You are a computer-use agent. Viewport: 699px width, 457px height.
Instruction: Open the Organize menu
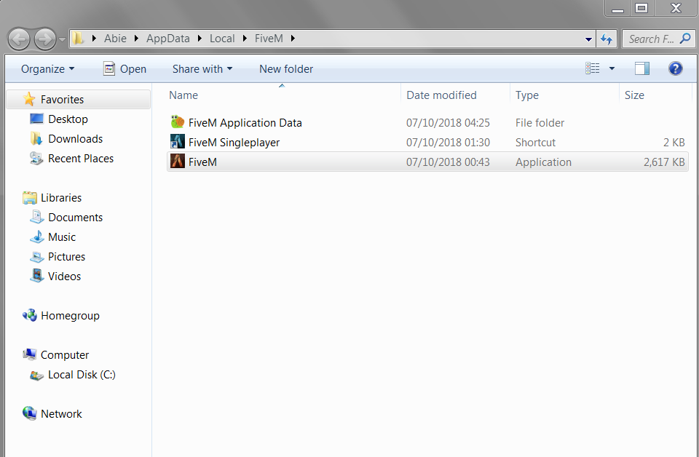point(48,69)
